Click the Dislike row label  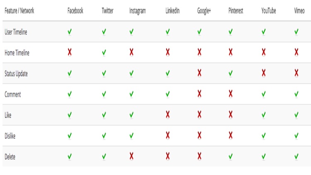click(10, 136)
